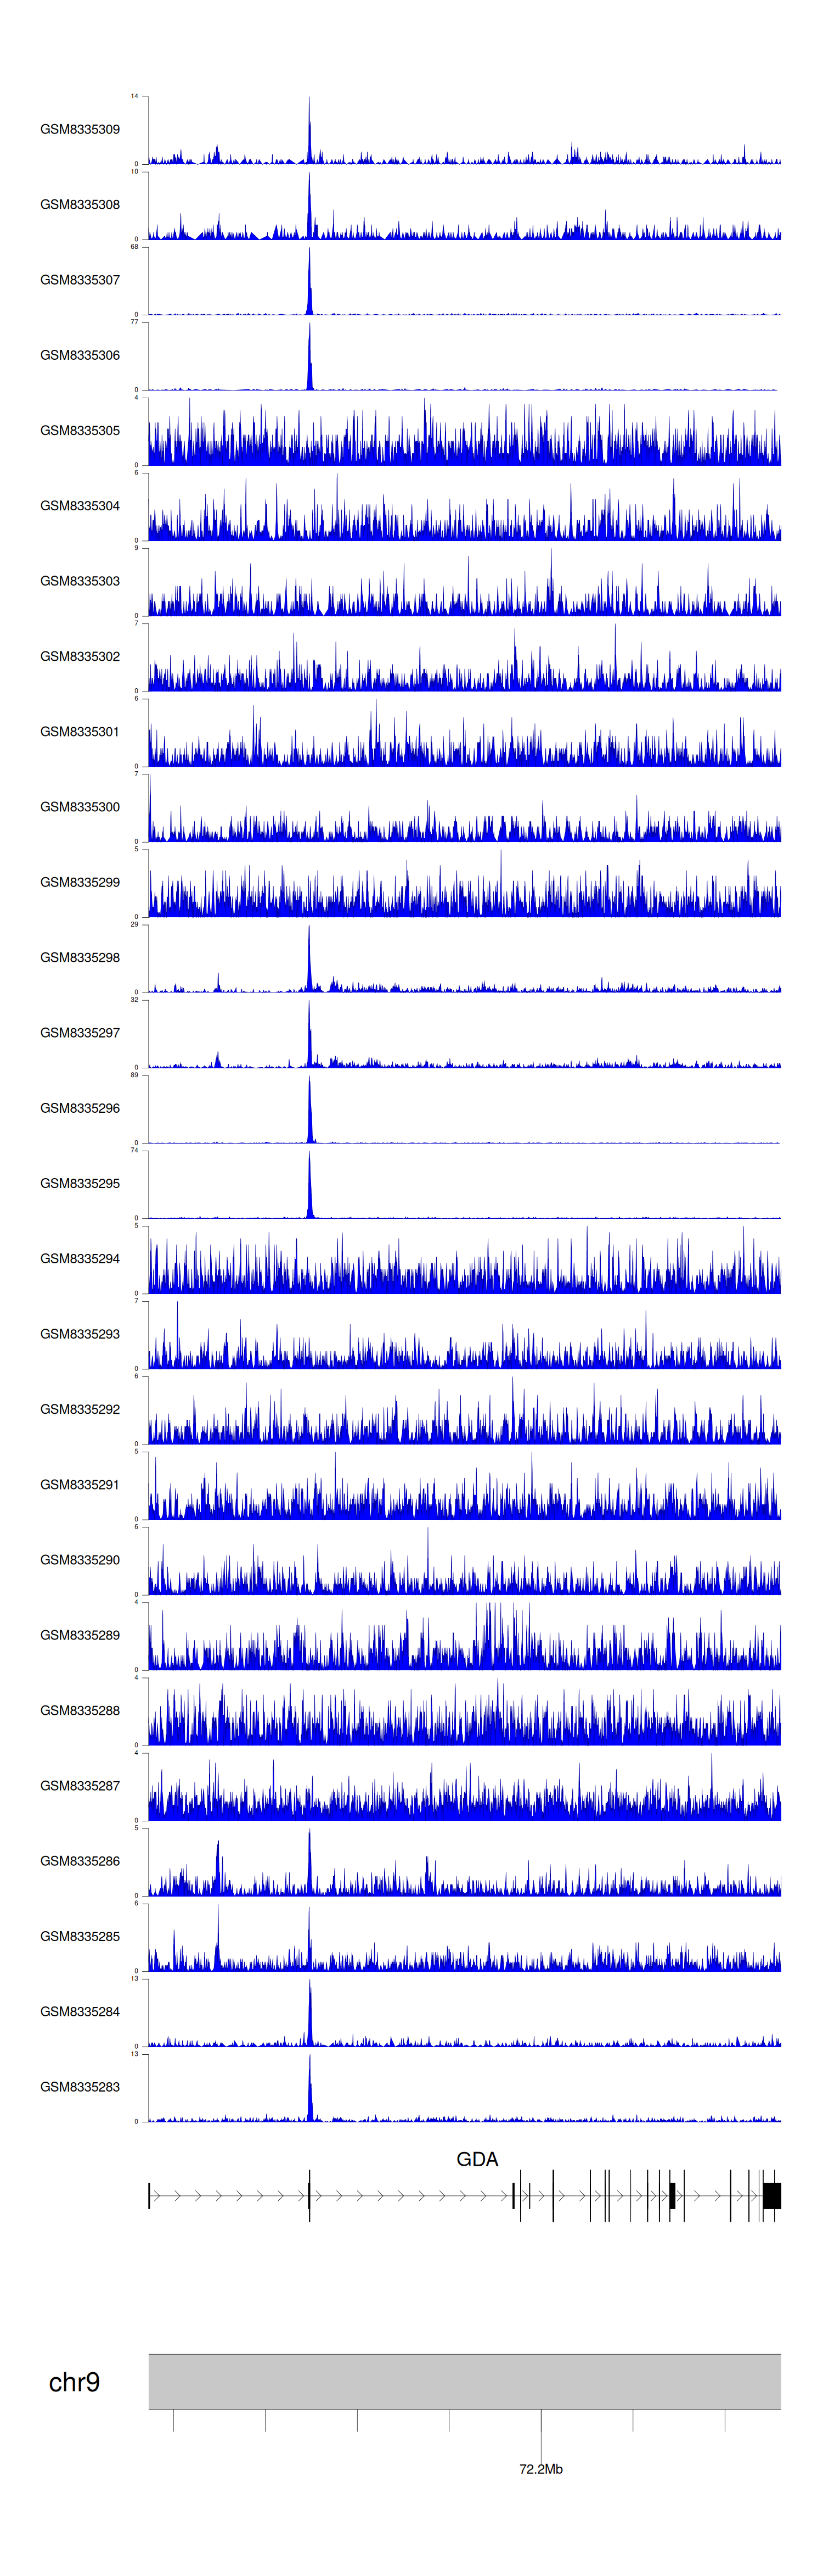
Task: Click the 72.2Mb axis position label
Action: point(540,2469)
